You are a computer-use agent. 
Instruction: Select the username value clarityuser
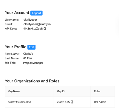(x=30, y=20)
